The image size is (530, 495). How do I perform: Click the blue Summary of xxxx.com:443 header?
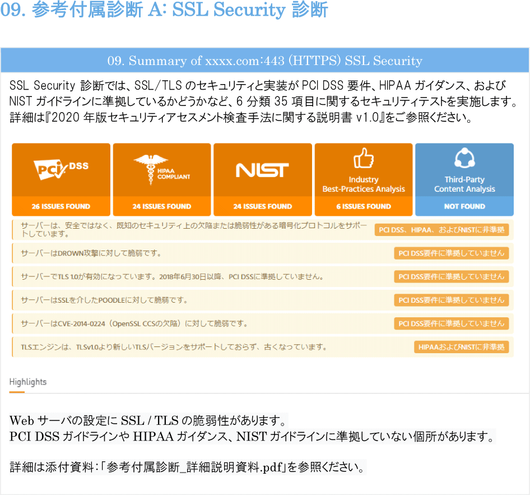pyautogui.click(x=264, y=61)
